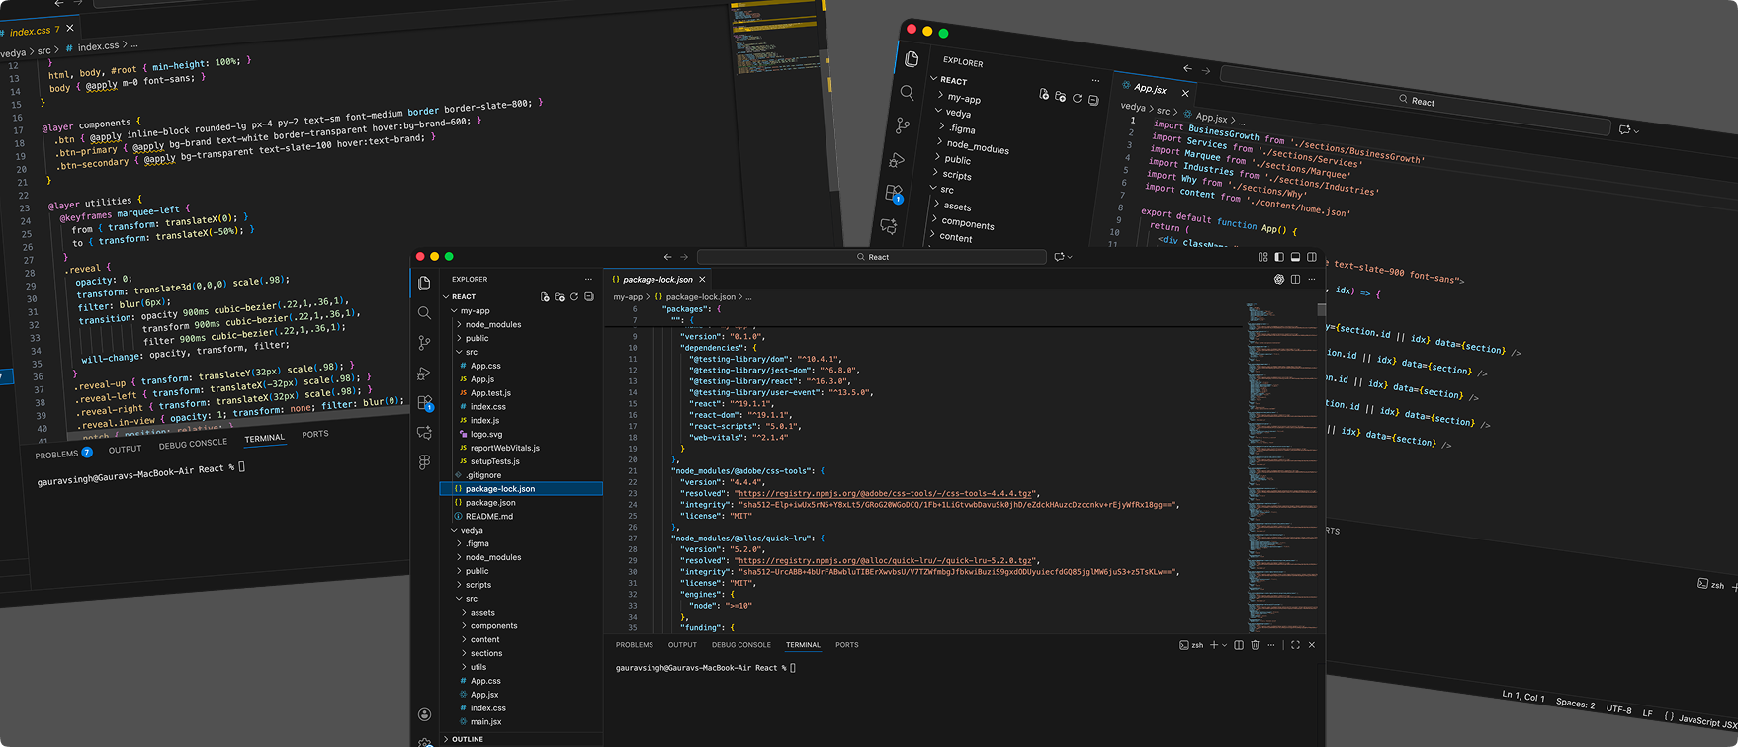
Task: Close package-lock.json tab in center window
Action: click(x=702, y=280)
